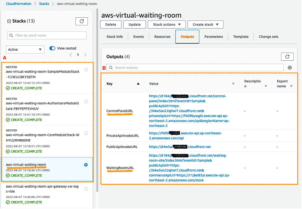302x209 pixels.
Task: Click CREATE_COMPLETE status of api-gateway-cw-logs-role
Action: coord(24,202)
